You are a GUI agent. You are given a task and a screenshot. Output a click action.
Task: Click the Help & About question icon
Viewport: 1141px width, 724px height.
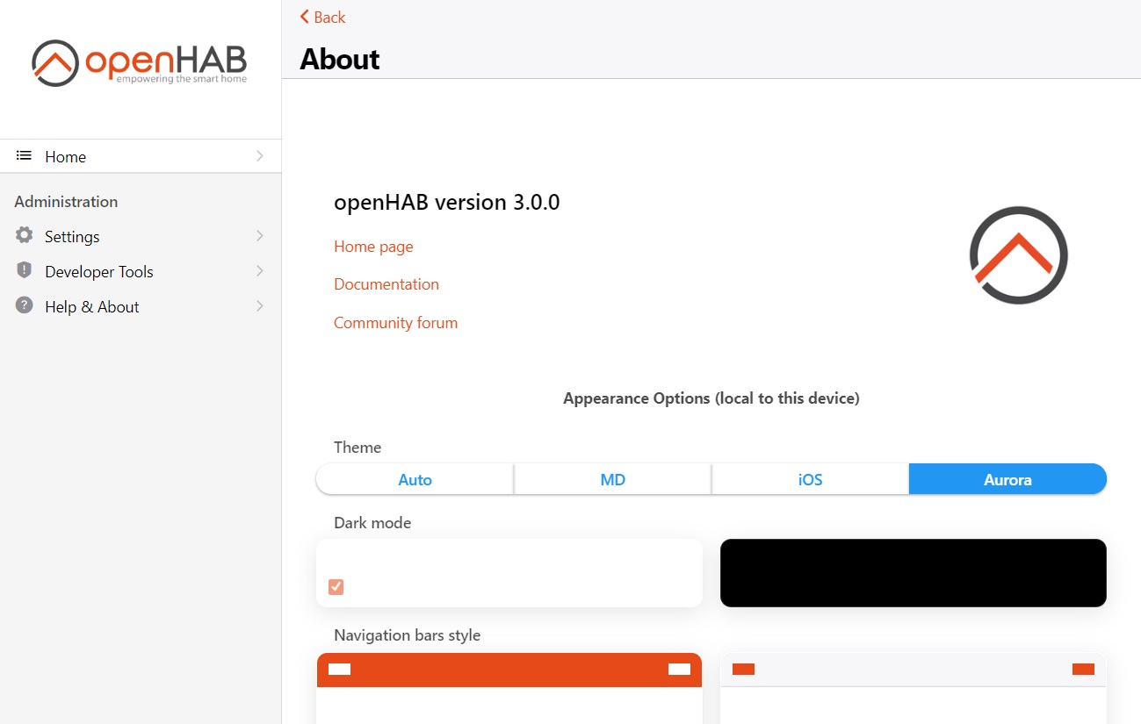click(25, 306)
